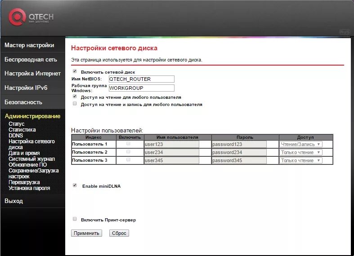
Task: Open Дата и время settings
Action: (24, 153)
